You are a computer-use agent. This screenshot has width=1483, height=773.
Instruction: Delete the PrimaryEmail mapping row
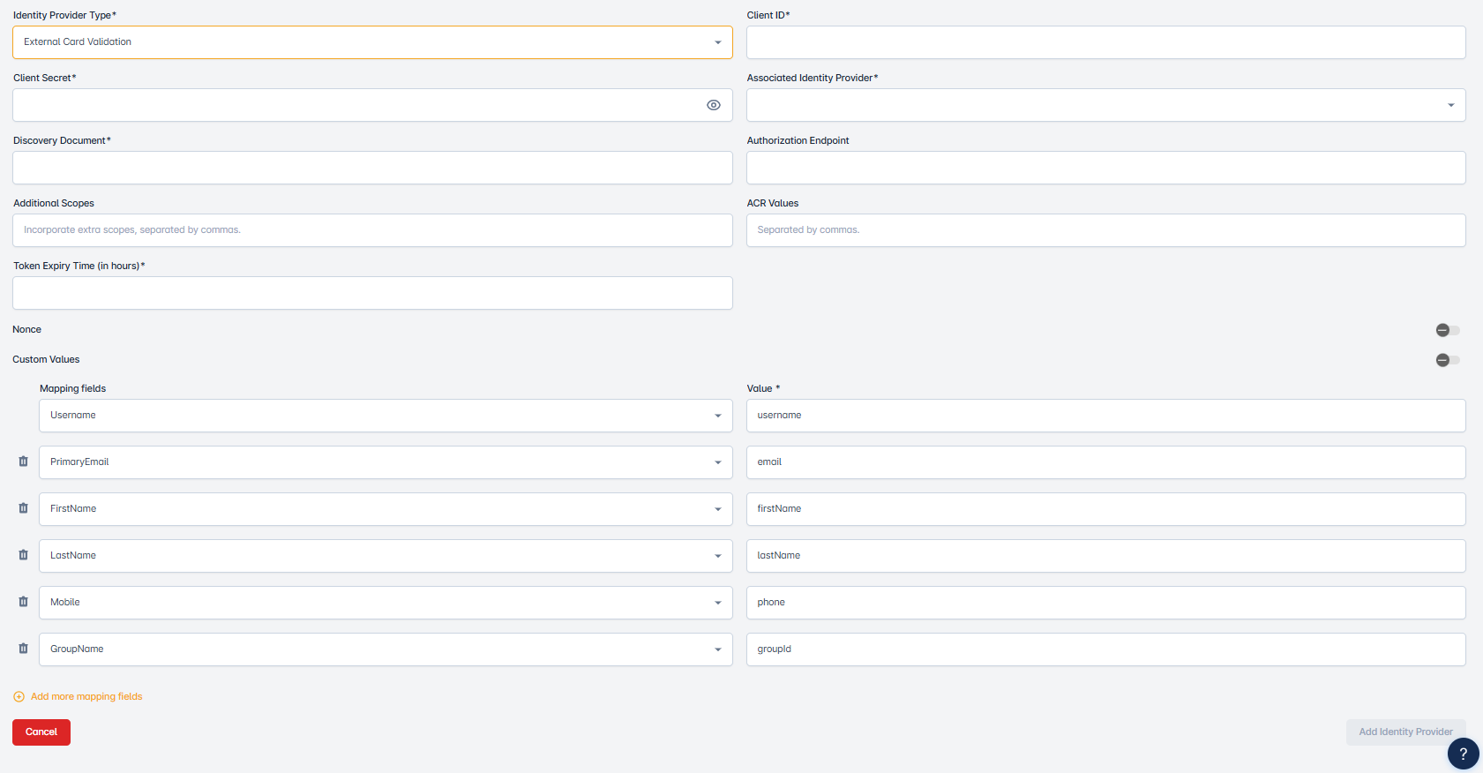point(24,462)
